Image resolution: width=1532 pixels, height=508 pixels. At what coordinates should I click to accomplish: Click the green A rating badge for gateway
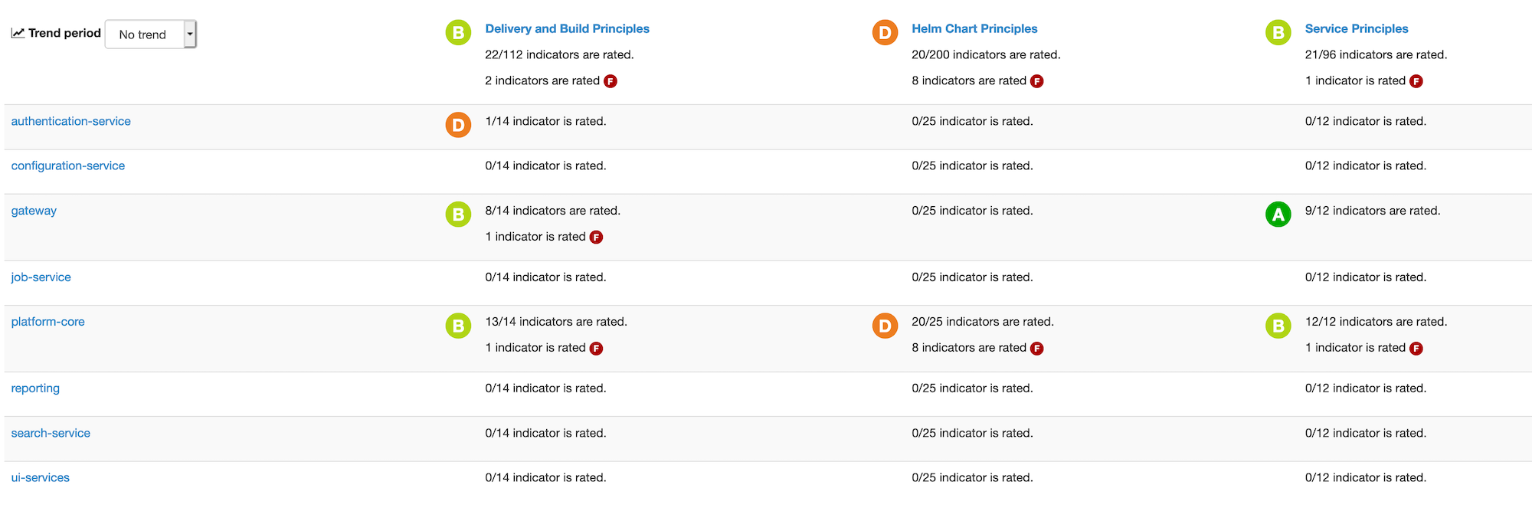[x=1278, y=215]
